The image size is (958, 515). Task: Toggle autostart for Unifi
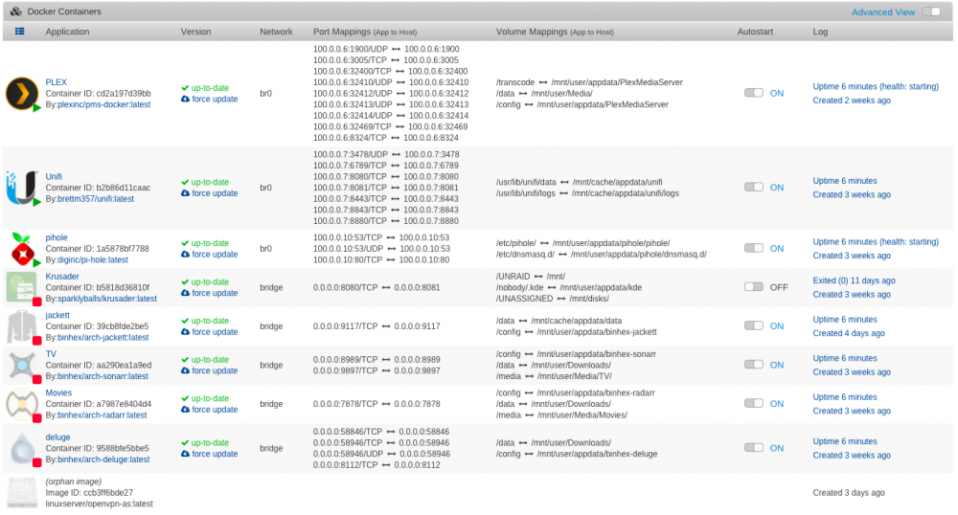tap(753, 187)
